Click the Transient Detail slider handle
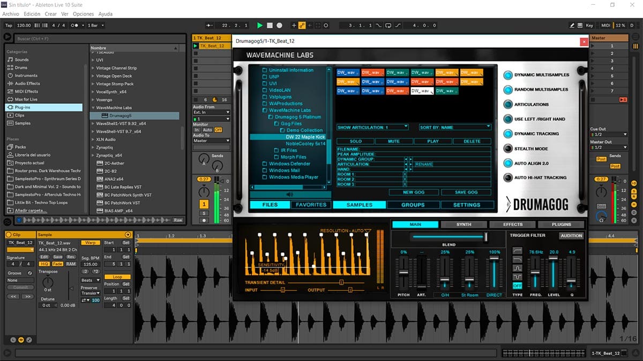This screenshot has width=643, height=361. [341, 282]
